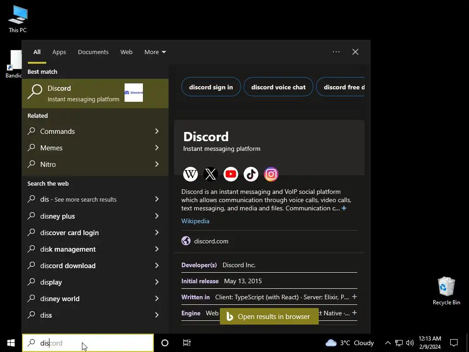The image size is (469, 352).
Task: Expand the discord download chevron
Action: [x=157, y=265]
